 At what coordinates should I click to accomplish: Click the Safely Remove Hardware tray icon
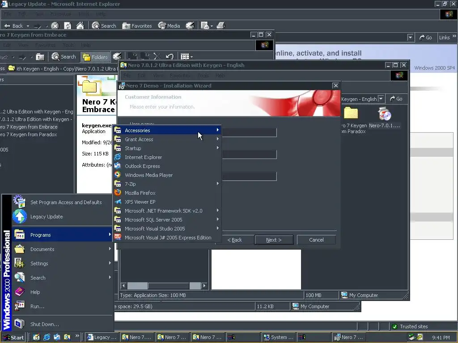click(412, 337)
